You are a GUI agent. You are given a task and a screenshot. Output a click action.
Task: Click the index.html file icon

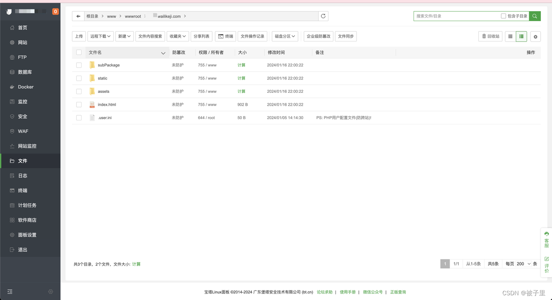(x=92, y=104)
